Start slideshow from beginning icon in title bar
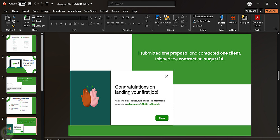The image size is (280, 140). (47, 4)
